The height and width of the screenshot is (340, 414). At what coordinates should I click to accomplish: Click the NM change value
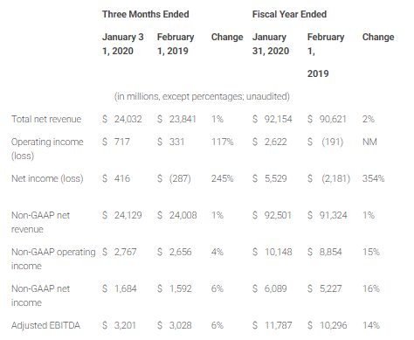(x=369, y=142)
